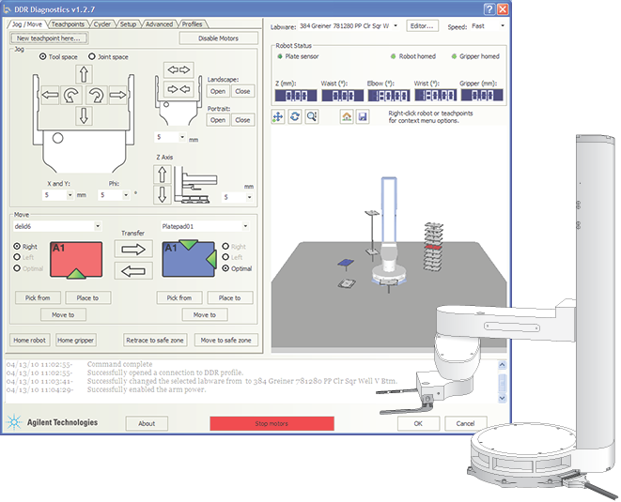This screenshot has width=621, height=502.
Task: Save view with the disk icon
Action: point(363,116)
